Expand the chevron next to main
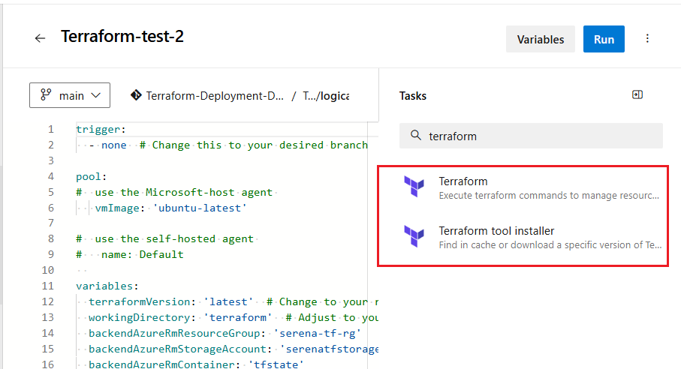 (96, 95)
